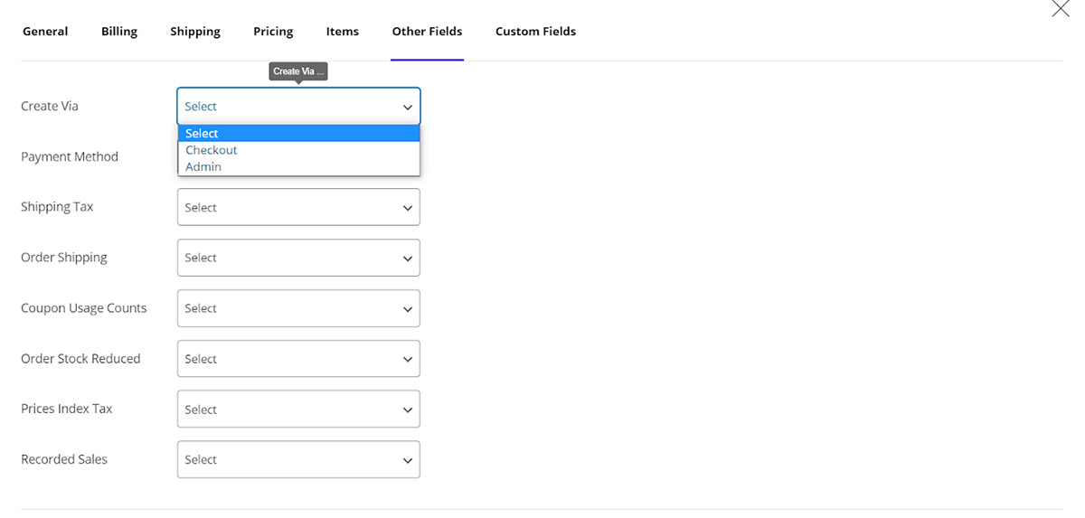Go to the Shipping tab
Image resolution: width=1085 pixels, height=518 pixels.
tap(195, 32)
